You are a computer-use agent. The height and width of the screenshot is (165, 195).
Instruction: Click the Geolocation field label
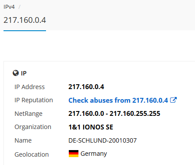tap(32, 154)
